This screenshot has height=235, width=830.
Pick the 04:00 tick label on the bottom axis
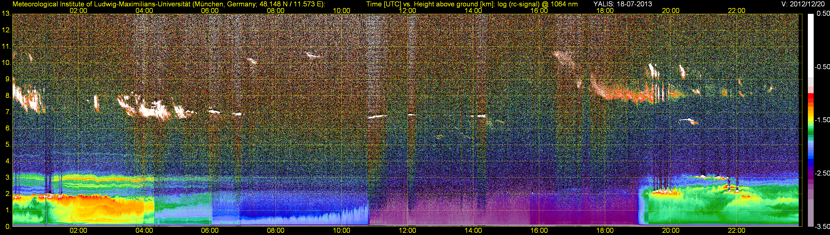[x=144, y=231]
